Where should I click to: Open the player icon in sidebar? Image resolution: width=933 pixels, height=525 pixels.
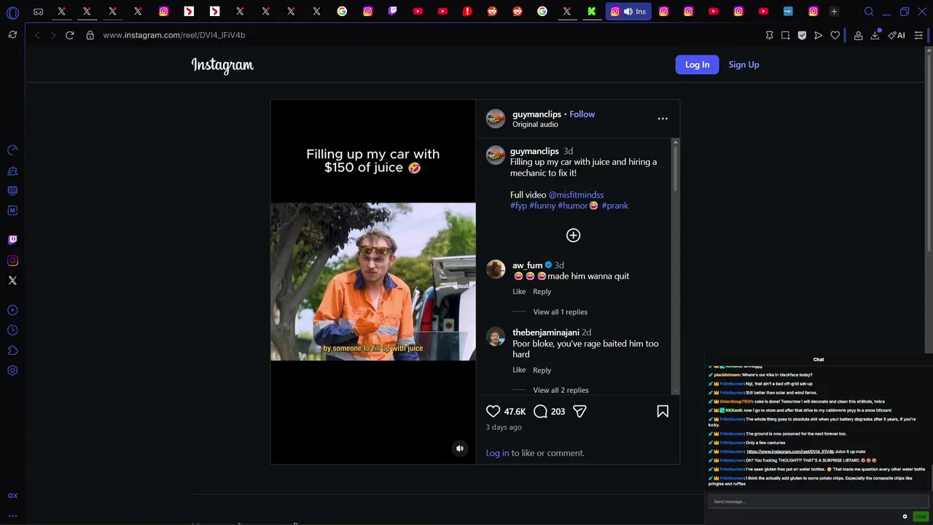(12, 310)
